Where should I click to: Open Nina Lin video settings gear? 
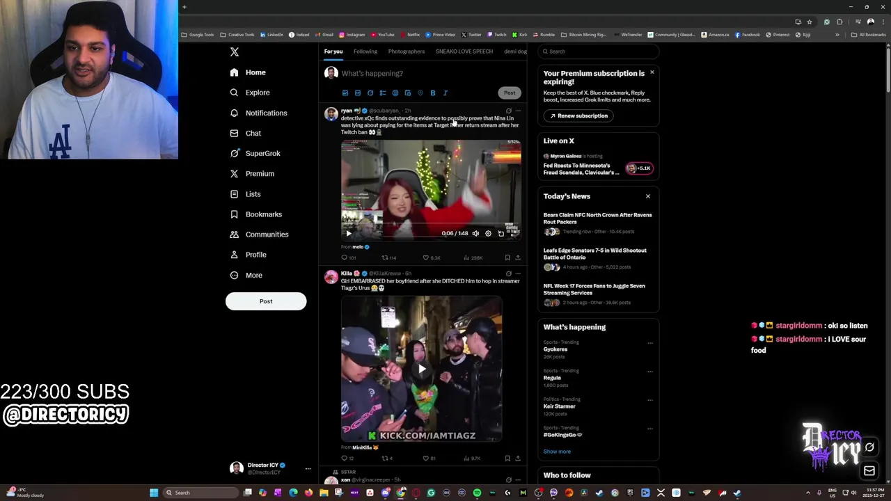pyautogui.click(x=488, y=234)
